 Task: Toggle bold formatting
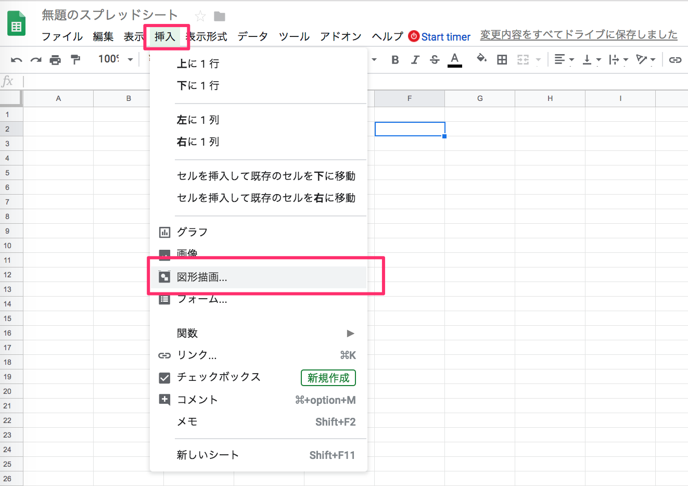pyautogui.click(x=395, y=60)
